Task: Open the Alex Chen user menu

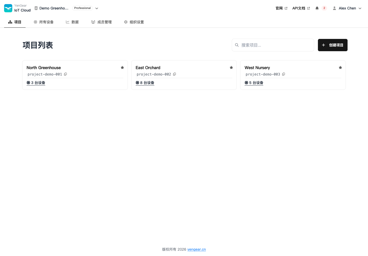Action: coord(347,8)
